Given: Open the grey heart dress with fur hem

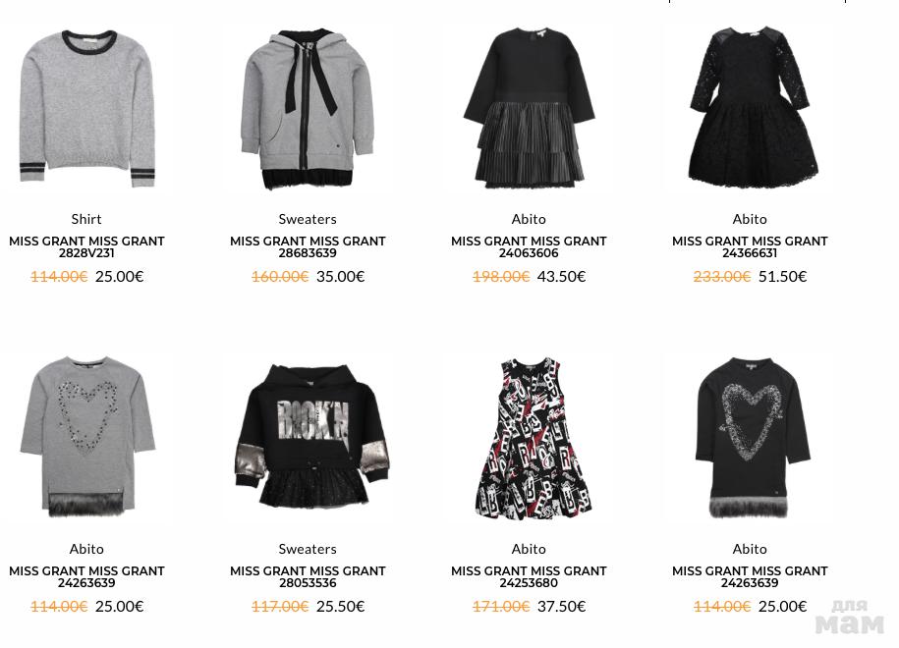Looking at the screenshot, I should [x=87, y=437].
